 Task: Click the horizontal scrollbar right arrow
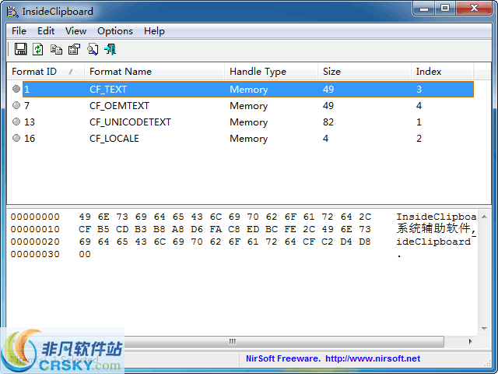pyautogui.click(x=470, y=341)
